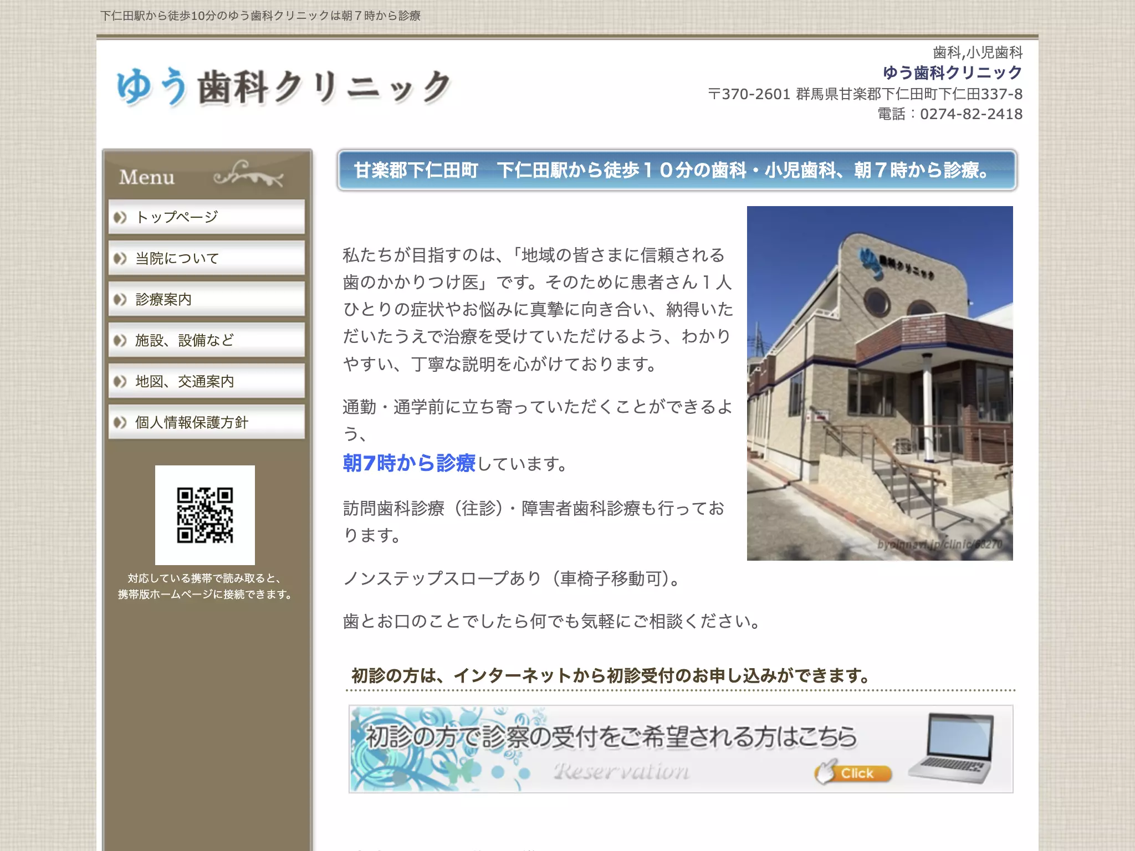Click the 訪問歯科診療（往診） paragraph
Image resolution: width=1135 pixels, height=851 pixels.
click(534, 521)
